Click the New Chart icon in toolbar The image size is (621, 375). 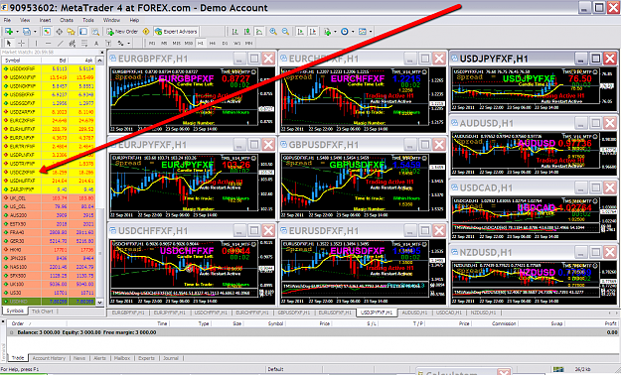click(x=9, y=32)
